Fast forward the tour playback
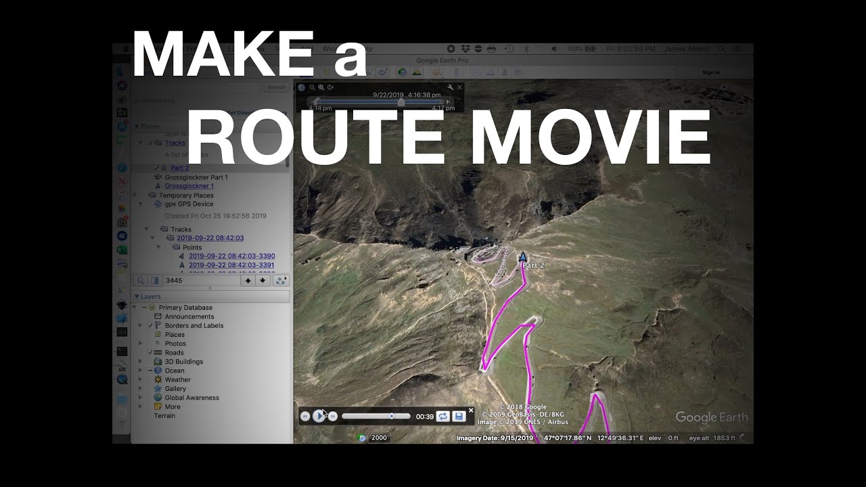 point(332,417)
